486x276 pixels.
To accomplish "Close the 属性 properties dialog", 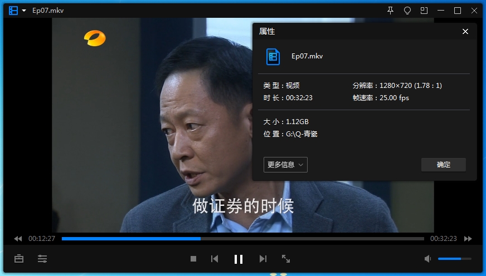I will pos(465,31).
